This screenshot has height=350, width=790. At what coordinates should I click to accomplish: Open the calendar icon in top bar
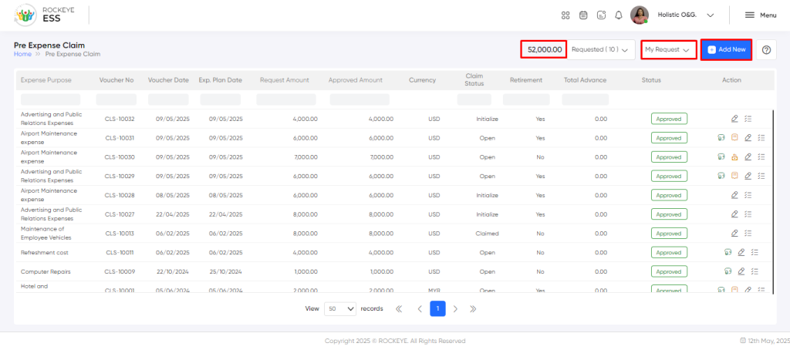(x=583, y=15)
